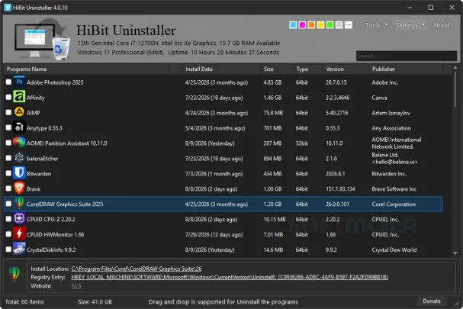The image size is (463, 309).
Task: Click the Total: 60 Items status text
Action: click(x=24, y=301)
